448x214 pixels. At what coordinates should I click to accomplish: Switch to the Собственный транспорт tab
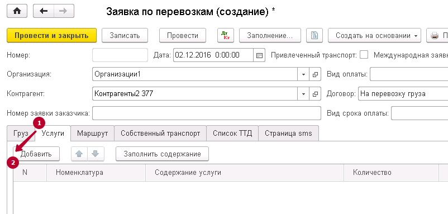pos(160,134)
